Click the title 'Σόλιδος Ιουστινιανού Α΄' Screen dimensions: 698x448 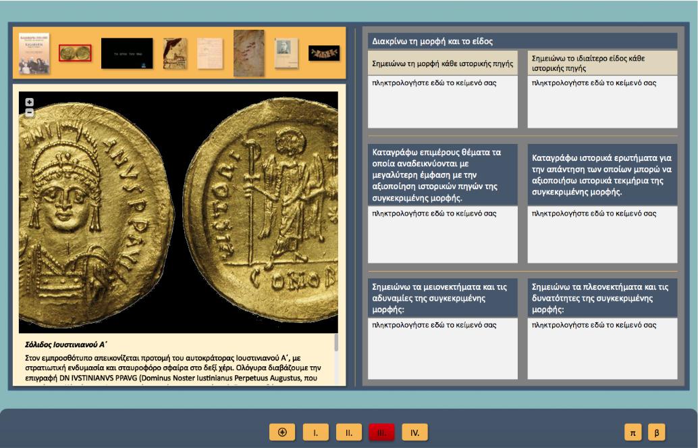click(x=66, y=345)
